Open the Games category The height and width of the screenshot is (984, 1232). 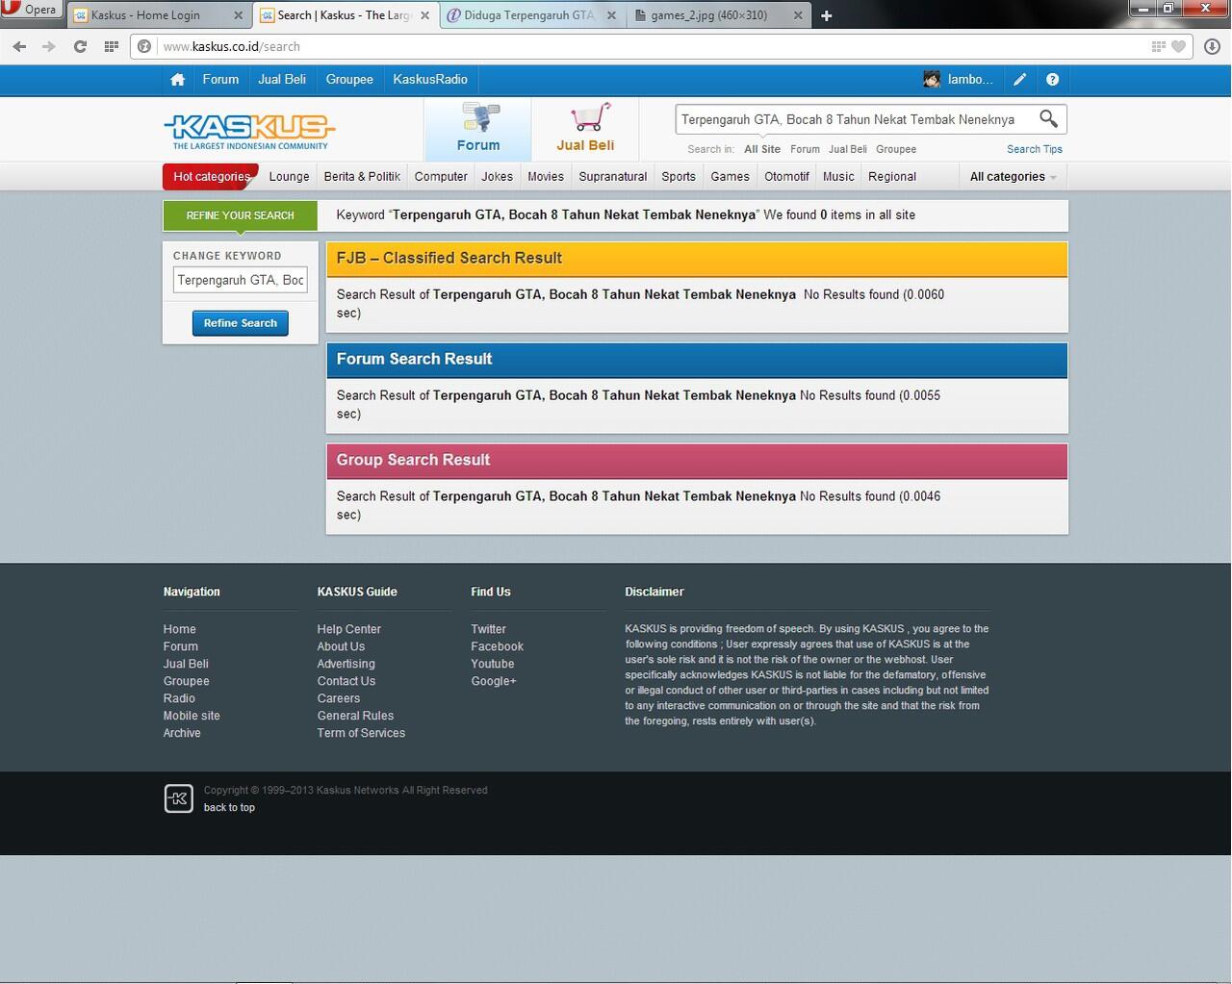point(730,177)
